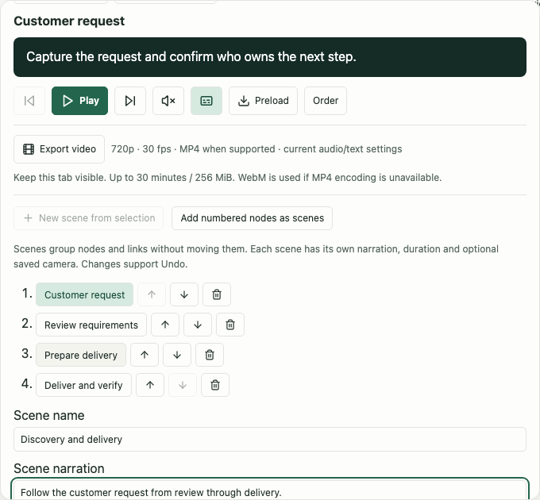Move Review requirements scene up
The image size is (540, 500).
(165, 325)
